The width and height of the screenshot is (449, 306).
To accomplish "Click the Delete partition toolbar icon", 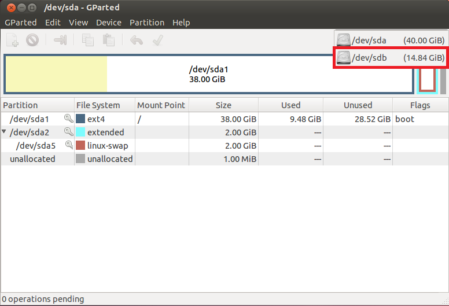I will 32,40.
